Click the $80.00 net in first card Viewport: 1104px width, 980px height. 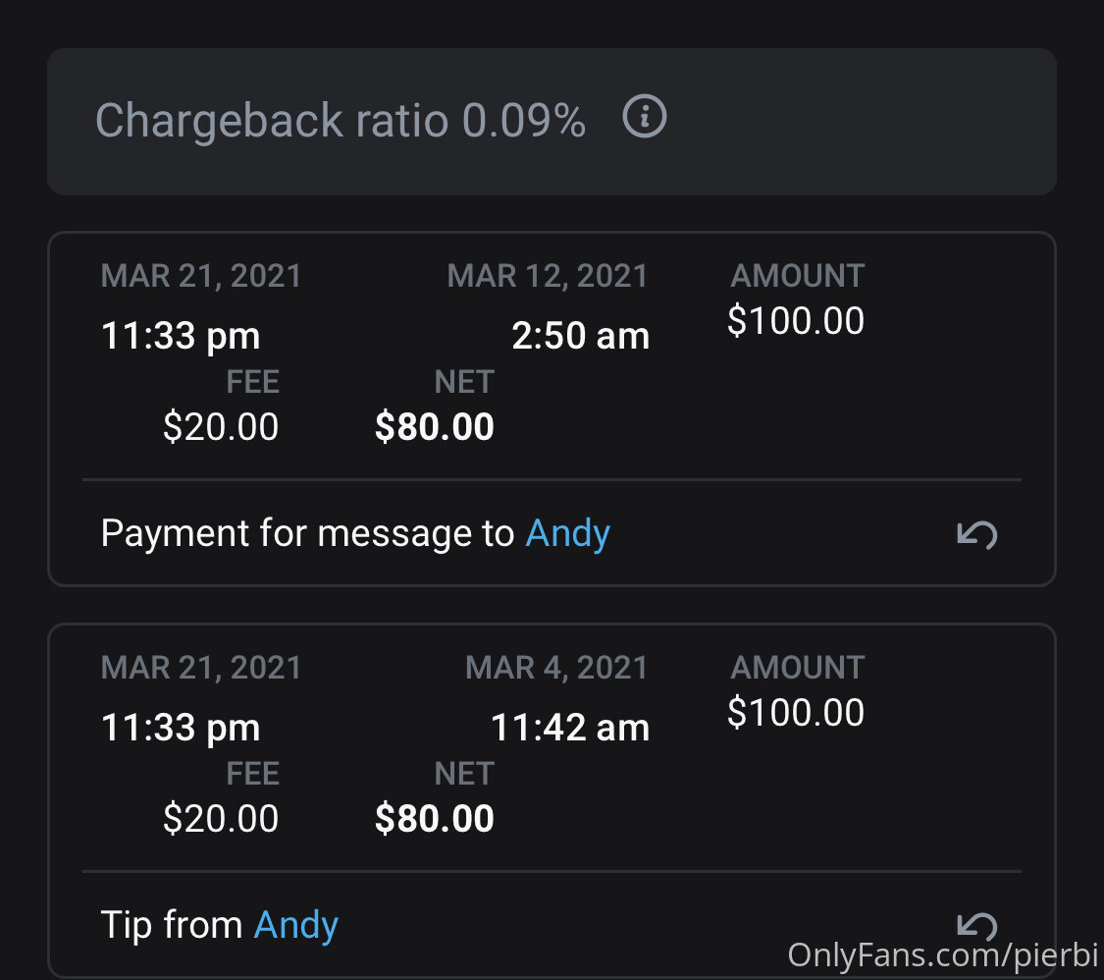435,427
